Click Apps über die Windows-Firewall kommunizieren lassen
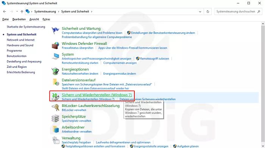 tap(132, 48)
